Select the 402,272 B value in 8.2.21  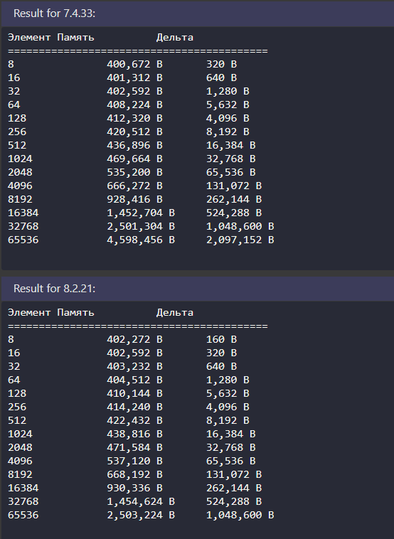click(134, 339)
